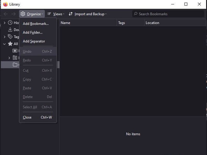Click the Tags label icon in sidebar
Screen dimensions: 207x155
tap(10, 37)
